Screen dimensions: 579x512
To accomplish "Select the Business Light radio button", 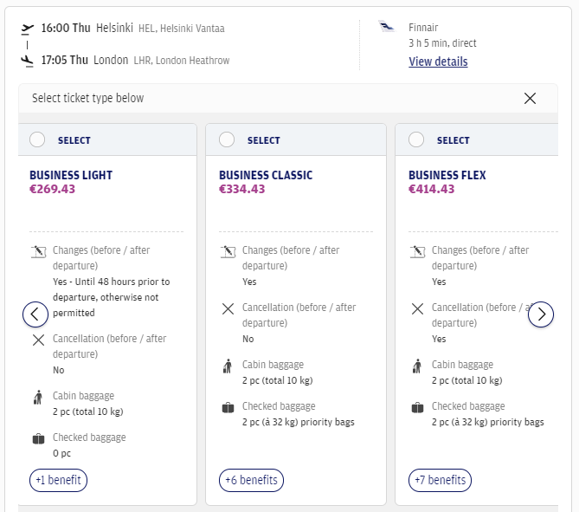I will [x=37, y=139].
